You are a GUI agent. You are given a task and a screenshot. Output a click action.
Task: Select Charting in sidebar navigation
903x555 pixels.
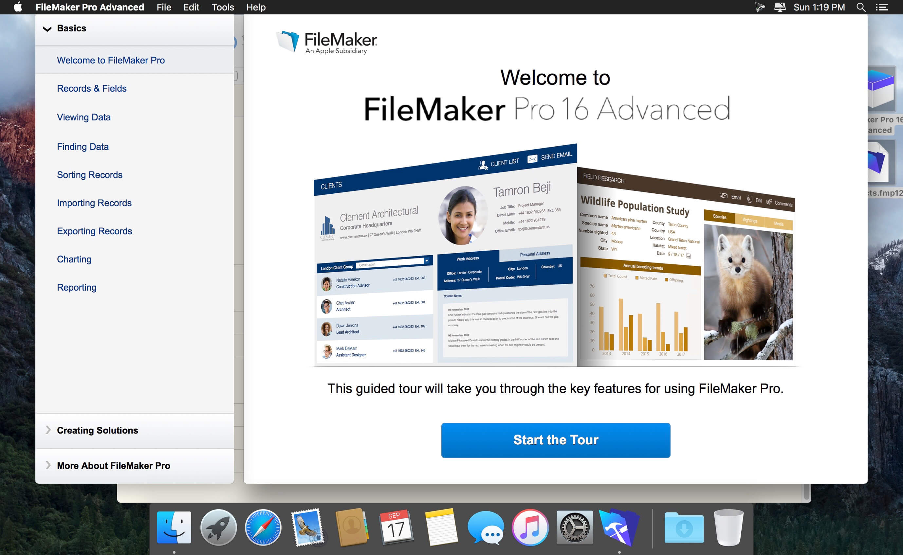click(73, 259)
